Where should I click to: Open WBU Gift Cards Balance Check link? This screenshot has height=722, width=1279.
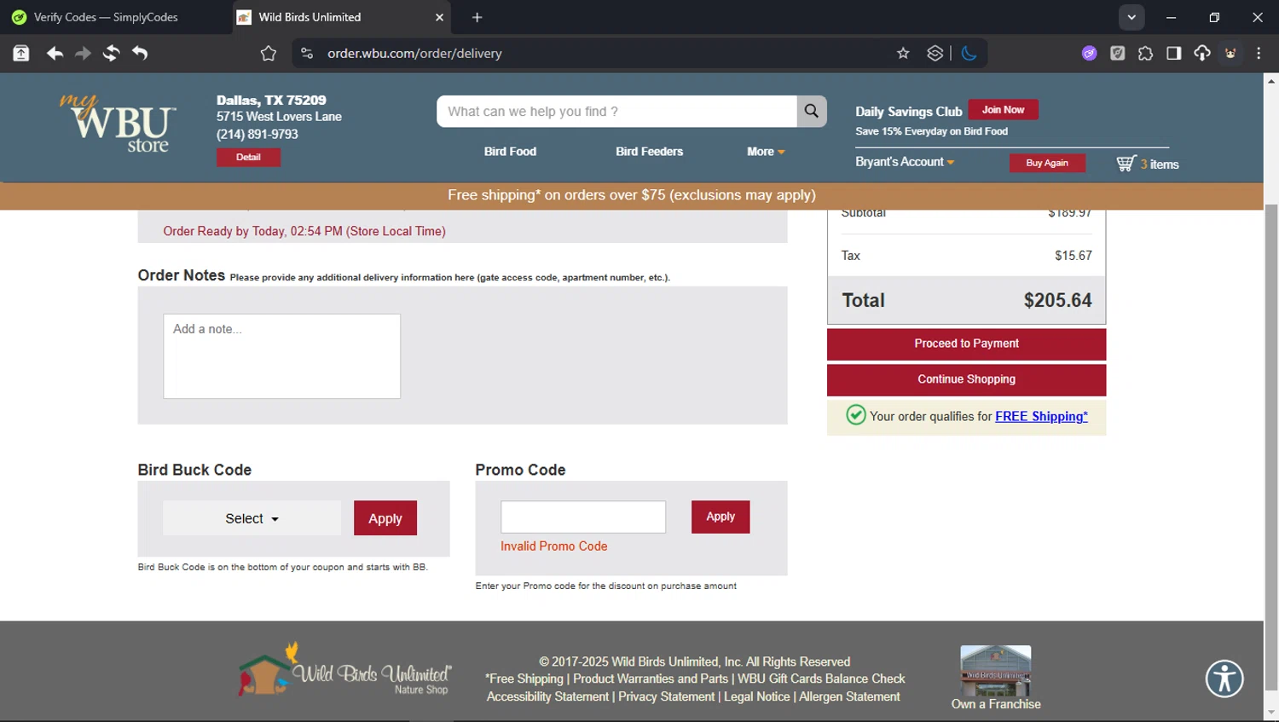click(821, 679)
